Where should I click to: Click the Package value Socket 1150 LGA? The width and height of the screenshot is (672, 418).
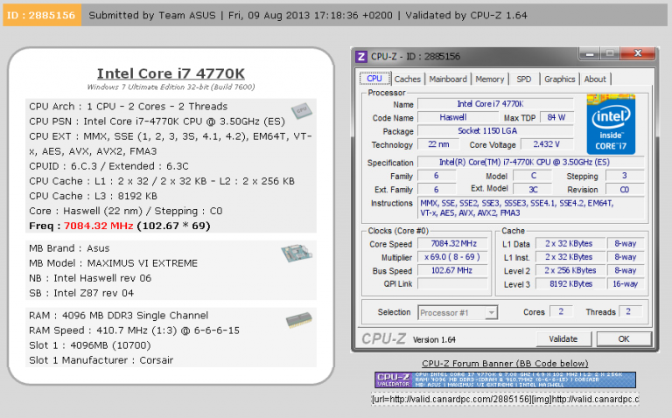(495, 130)
